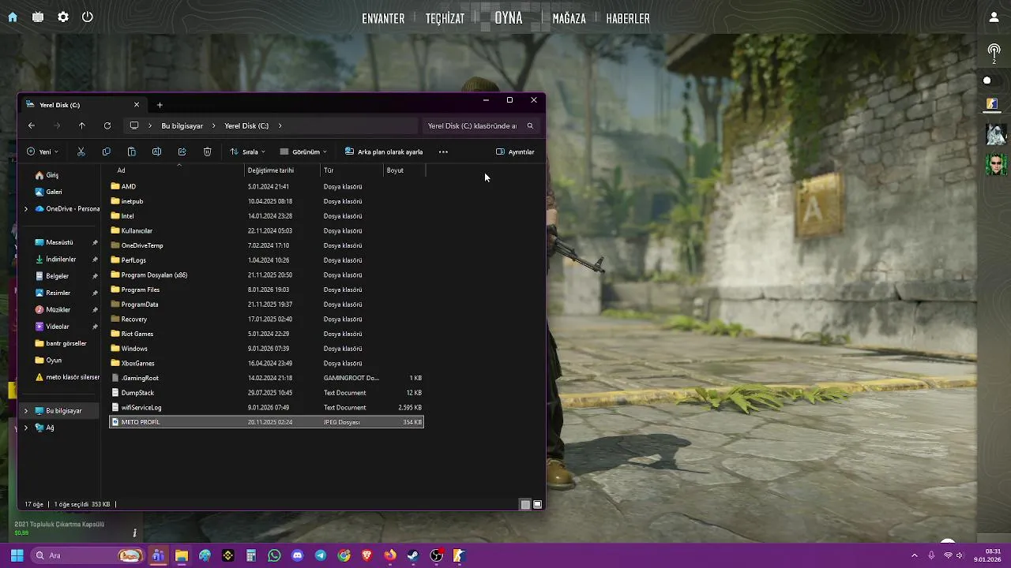Viewport: 1011px width, 568px height.
Task: Click the search magnifier in Explorer
Action: click(x=530, y=125)
